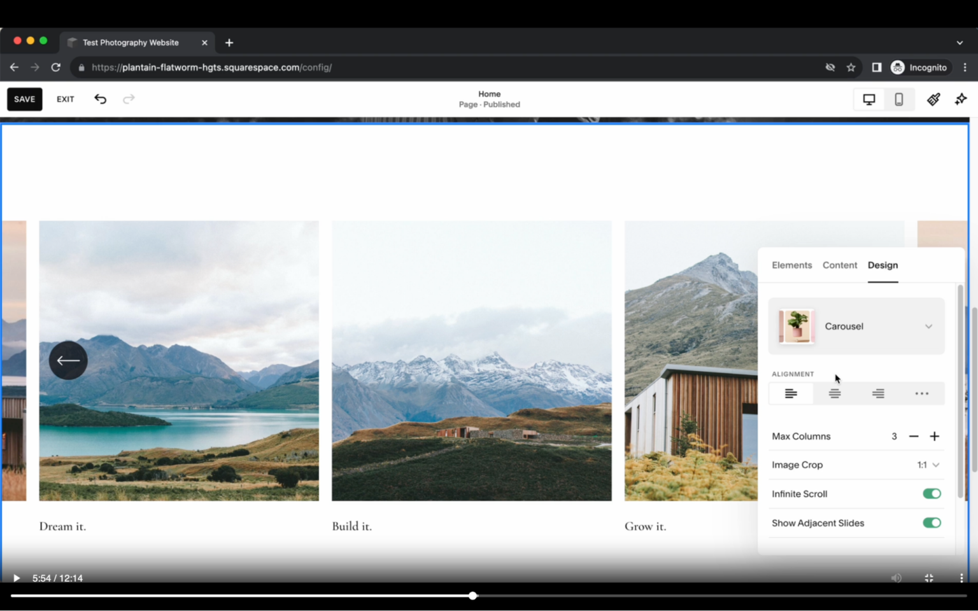Open site styles with the paintbrush icon
This screenshot has height=611, width=978.
932,99
